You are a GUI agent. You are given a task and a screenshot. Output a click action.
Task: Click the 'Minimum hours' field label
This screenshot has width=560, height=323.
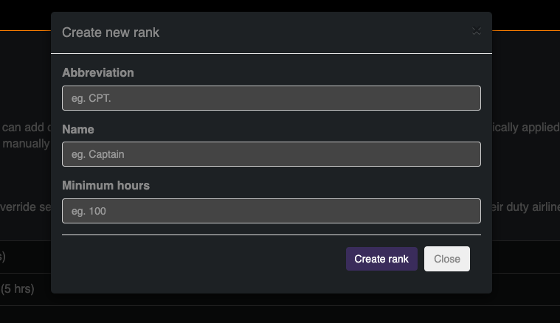tap(106, 186)
